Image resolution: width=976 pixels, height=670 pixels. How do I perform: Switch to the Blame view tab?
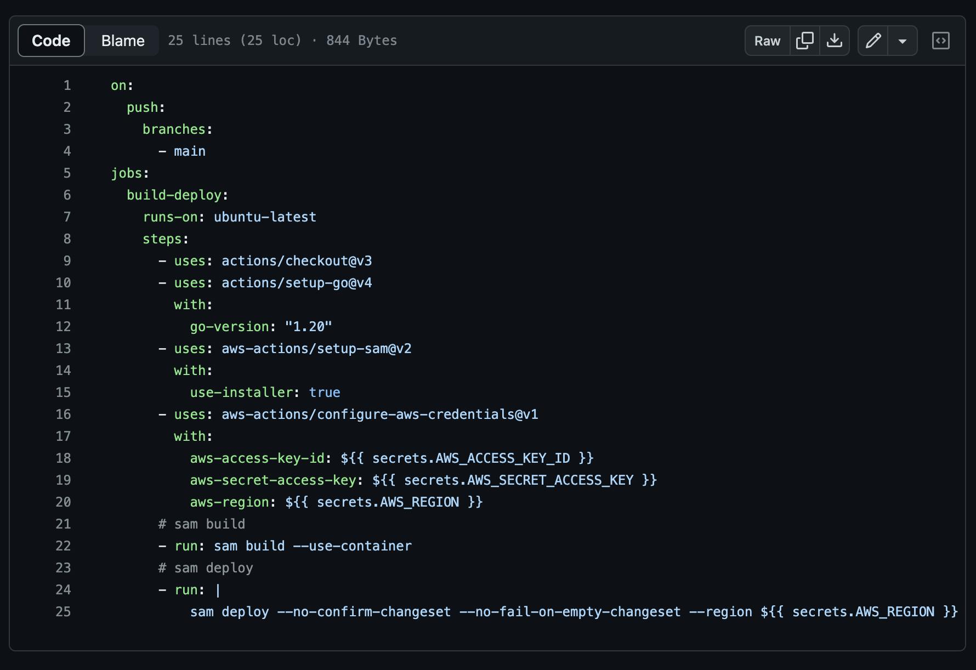[123, 41]
